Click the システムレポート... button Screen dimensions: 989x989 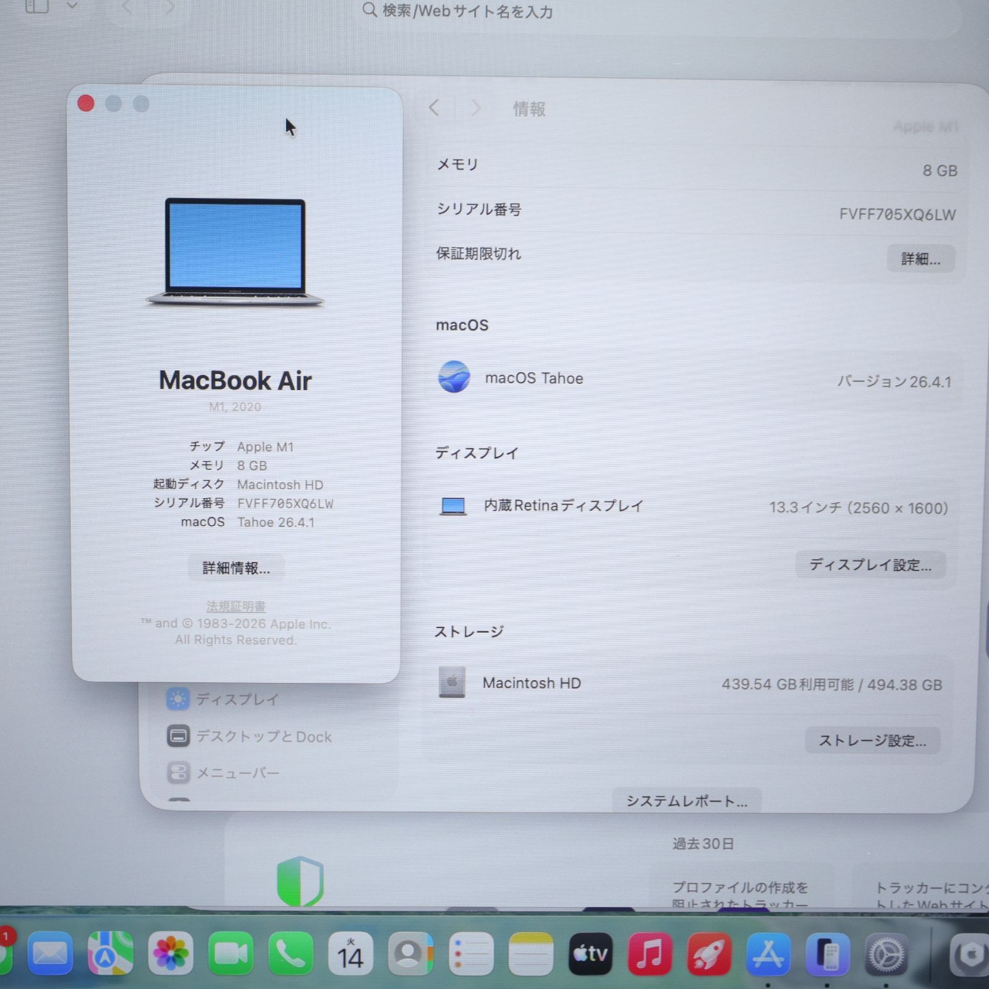click(687, 801)
